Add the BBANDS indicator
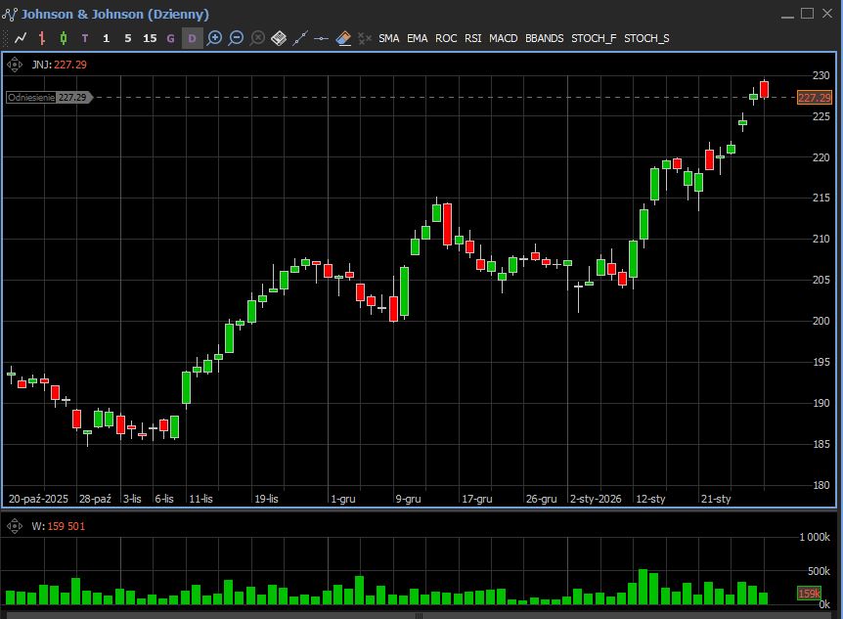Screen dimensions: 843x619 click(x=544, y=38)
